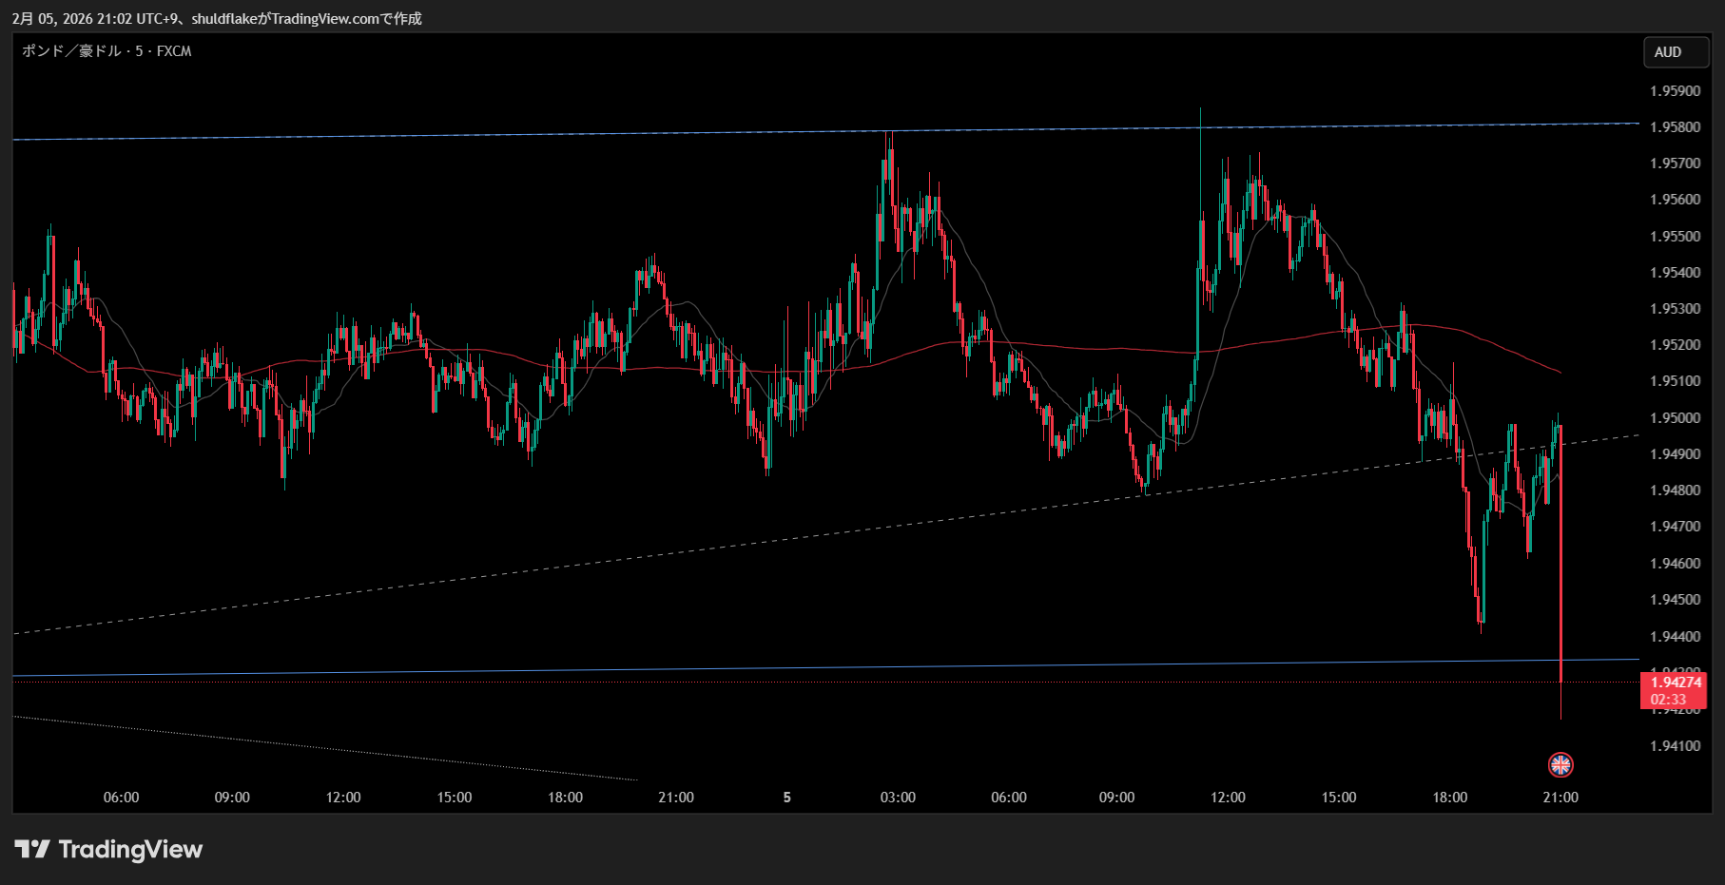Click the 1.94100 price scale label

tap(1675, 746)
